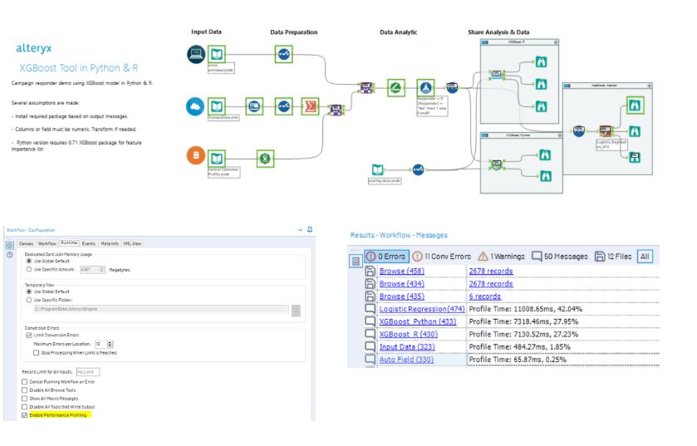This screenshot has width=697, height=446.
Task: Filter results by 0 Errors
Action: pos(386,257)
